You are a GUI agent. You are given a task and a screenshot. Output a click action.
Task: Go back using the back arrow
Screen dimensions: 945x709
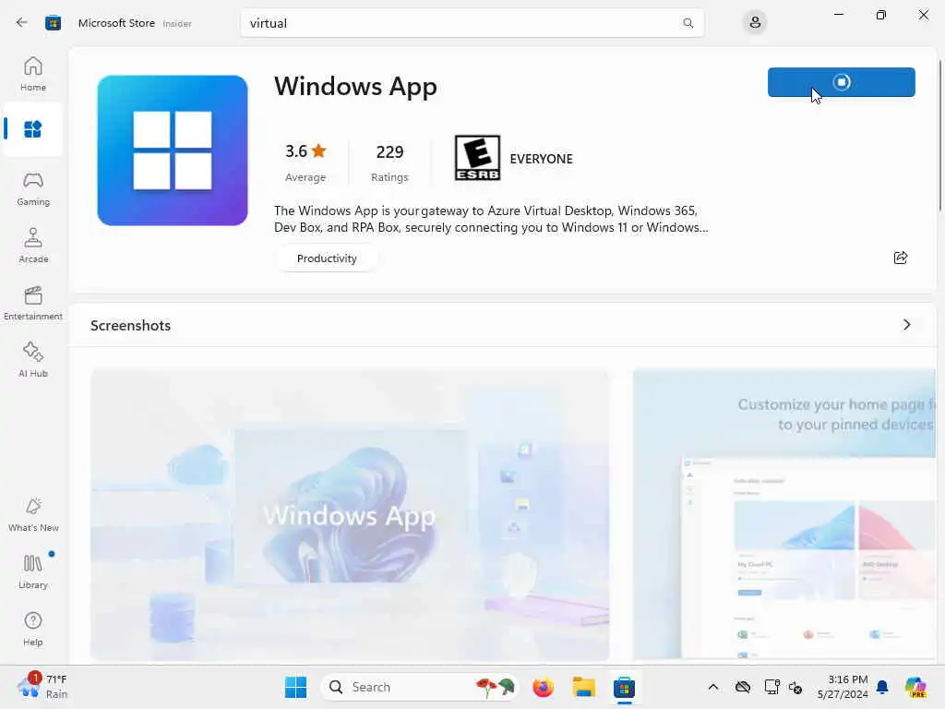point(22,23)
